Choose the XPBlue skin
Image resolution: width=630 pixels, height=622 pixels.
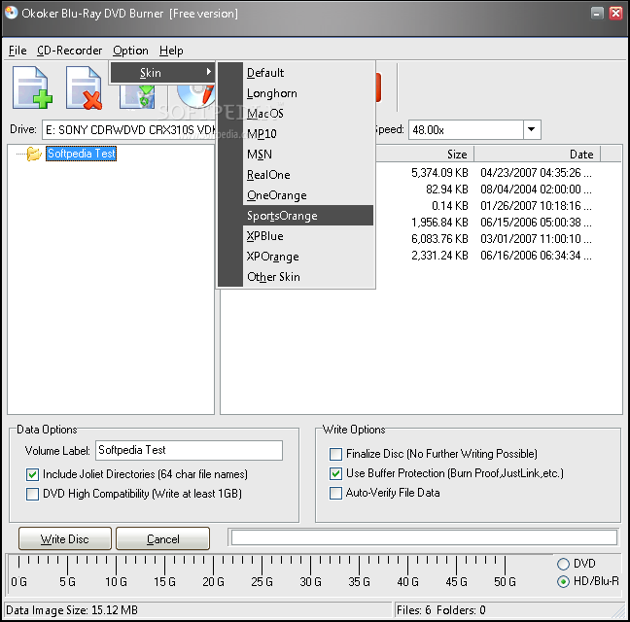pos(308,236)
